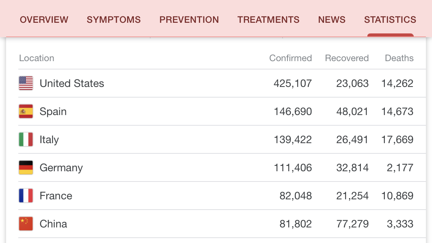Image resolution: width=432 pixels, height=243 pixels.
Task: Click China's recovered count 77,279
Action: [353, 224]
